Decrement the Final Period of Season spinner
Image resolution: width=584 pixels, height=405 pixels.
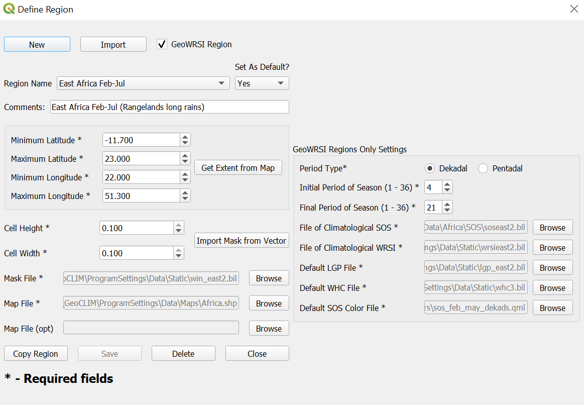(x=447, y=211)
